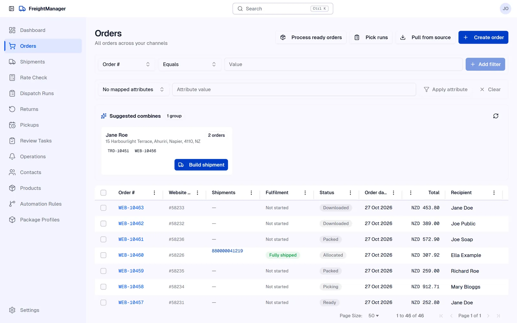Click the FreightManager truck logo

[x=22, y=9]
